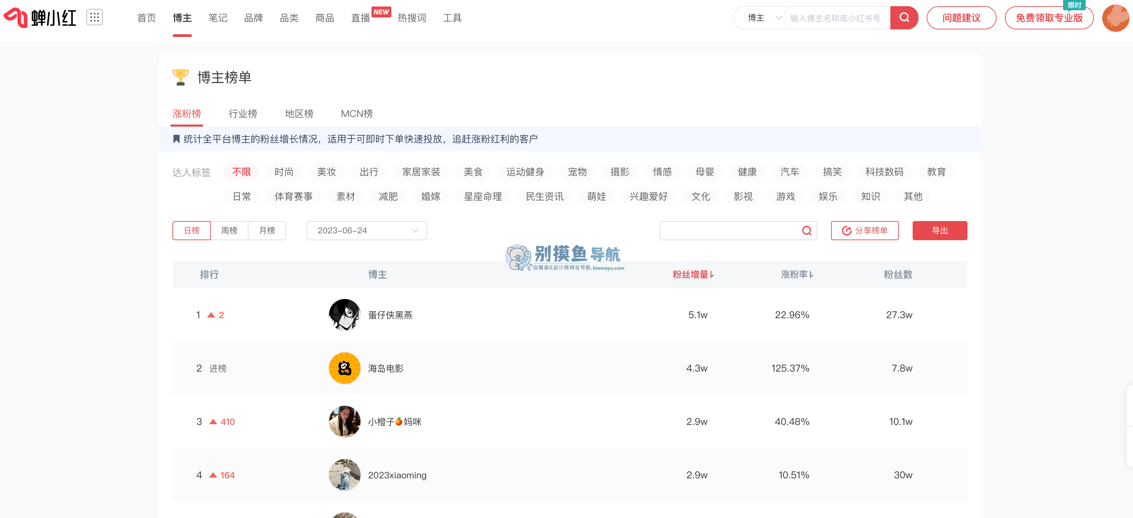Select the 月榜 option
This screenshot has width=1133, height=518.
(267, 231)
